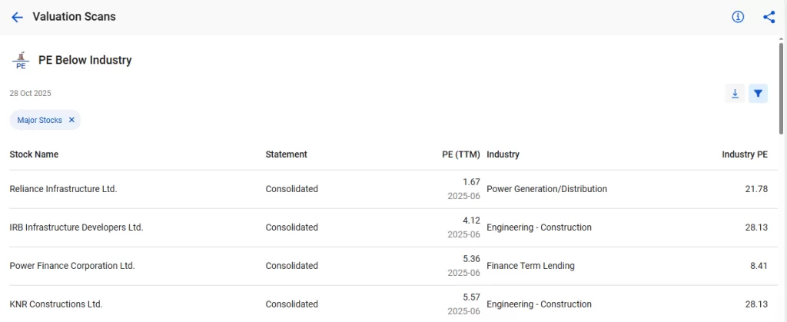Click Power Generation/Distribution industry cell
This screenshot has height=322, width=787.
[x=547, y=189]
